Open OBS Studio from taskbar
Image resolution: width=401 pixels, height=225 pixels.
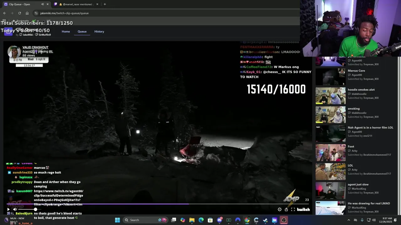tap(284, 220)
